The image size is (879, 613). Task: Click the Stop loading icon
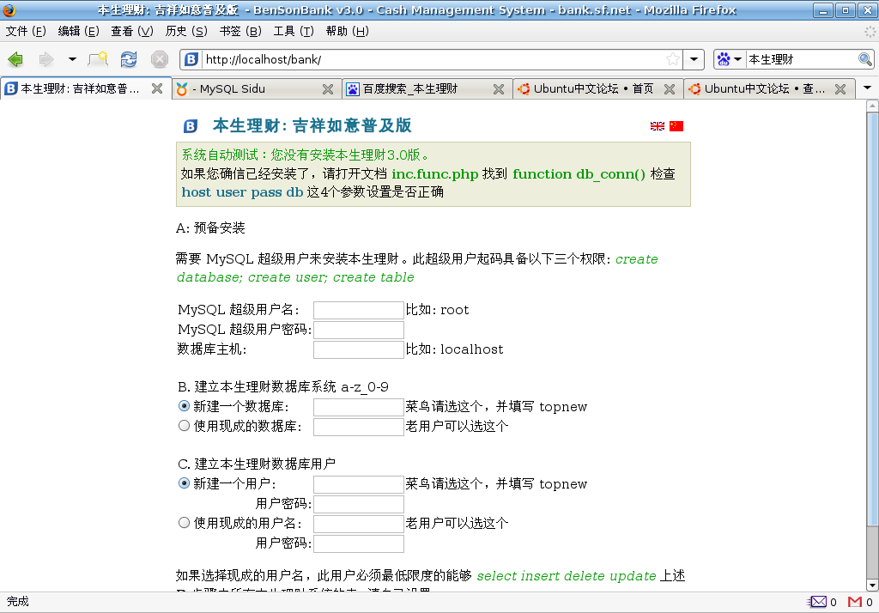click(x=159, y=59)
